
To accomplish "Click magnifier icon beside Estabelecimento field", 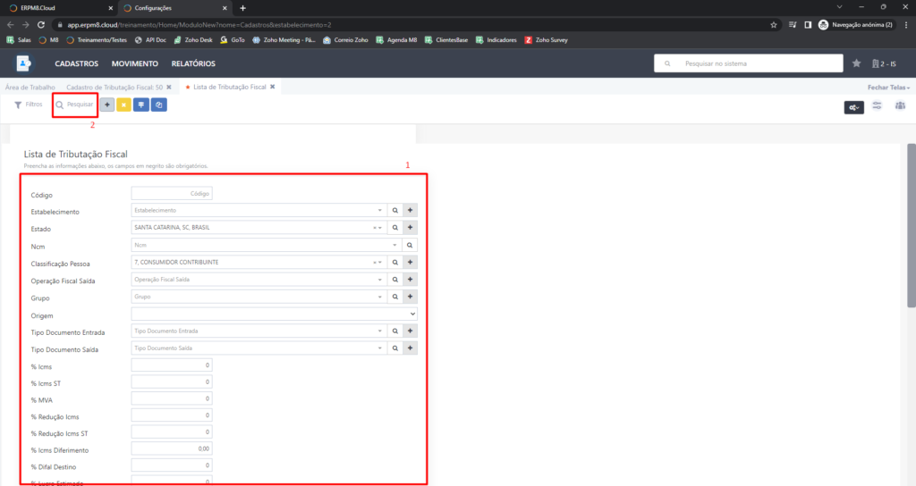I will click(x=395, y=211).
